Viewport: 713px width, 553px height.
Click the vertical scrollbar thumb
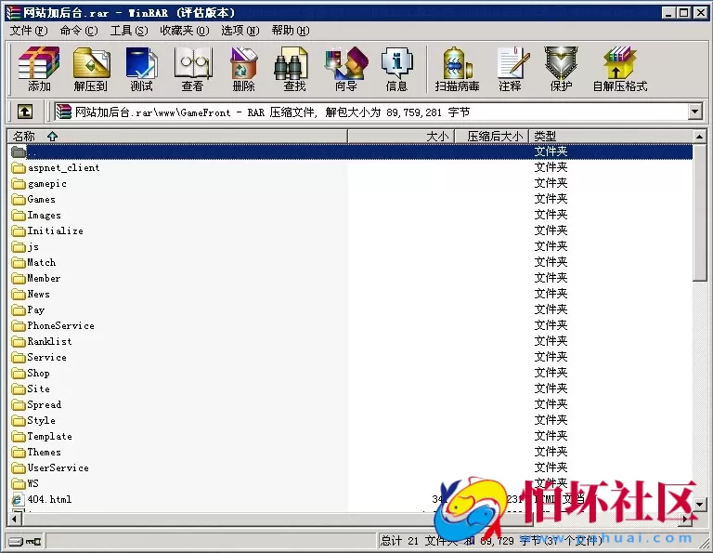tap(699, 213)
